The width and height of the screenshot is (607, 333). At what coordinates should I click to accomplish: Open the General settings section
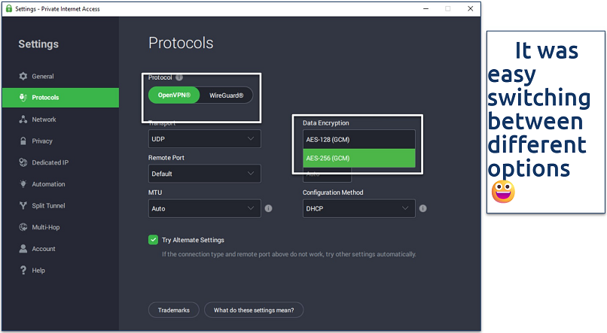coord(60,76)
